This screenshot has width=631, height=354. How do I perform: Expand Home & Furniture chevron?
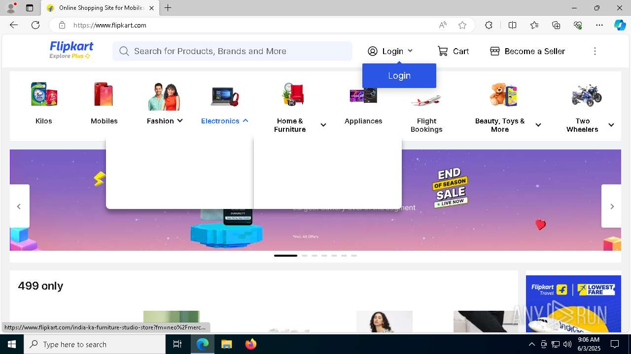[323, 125]
